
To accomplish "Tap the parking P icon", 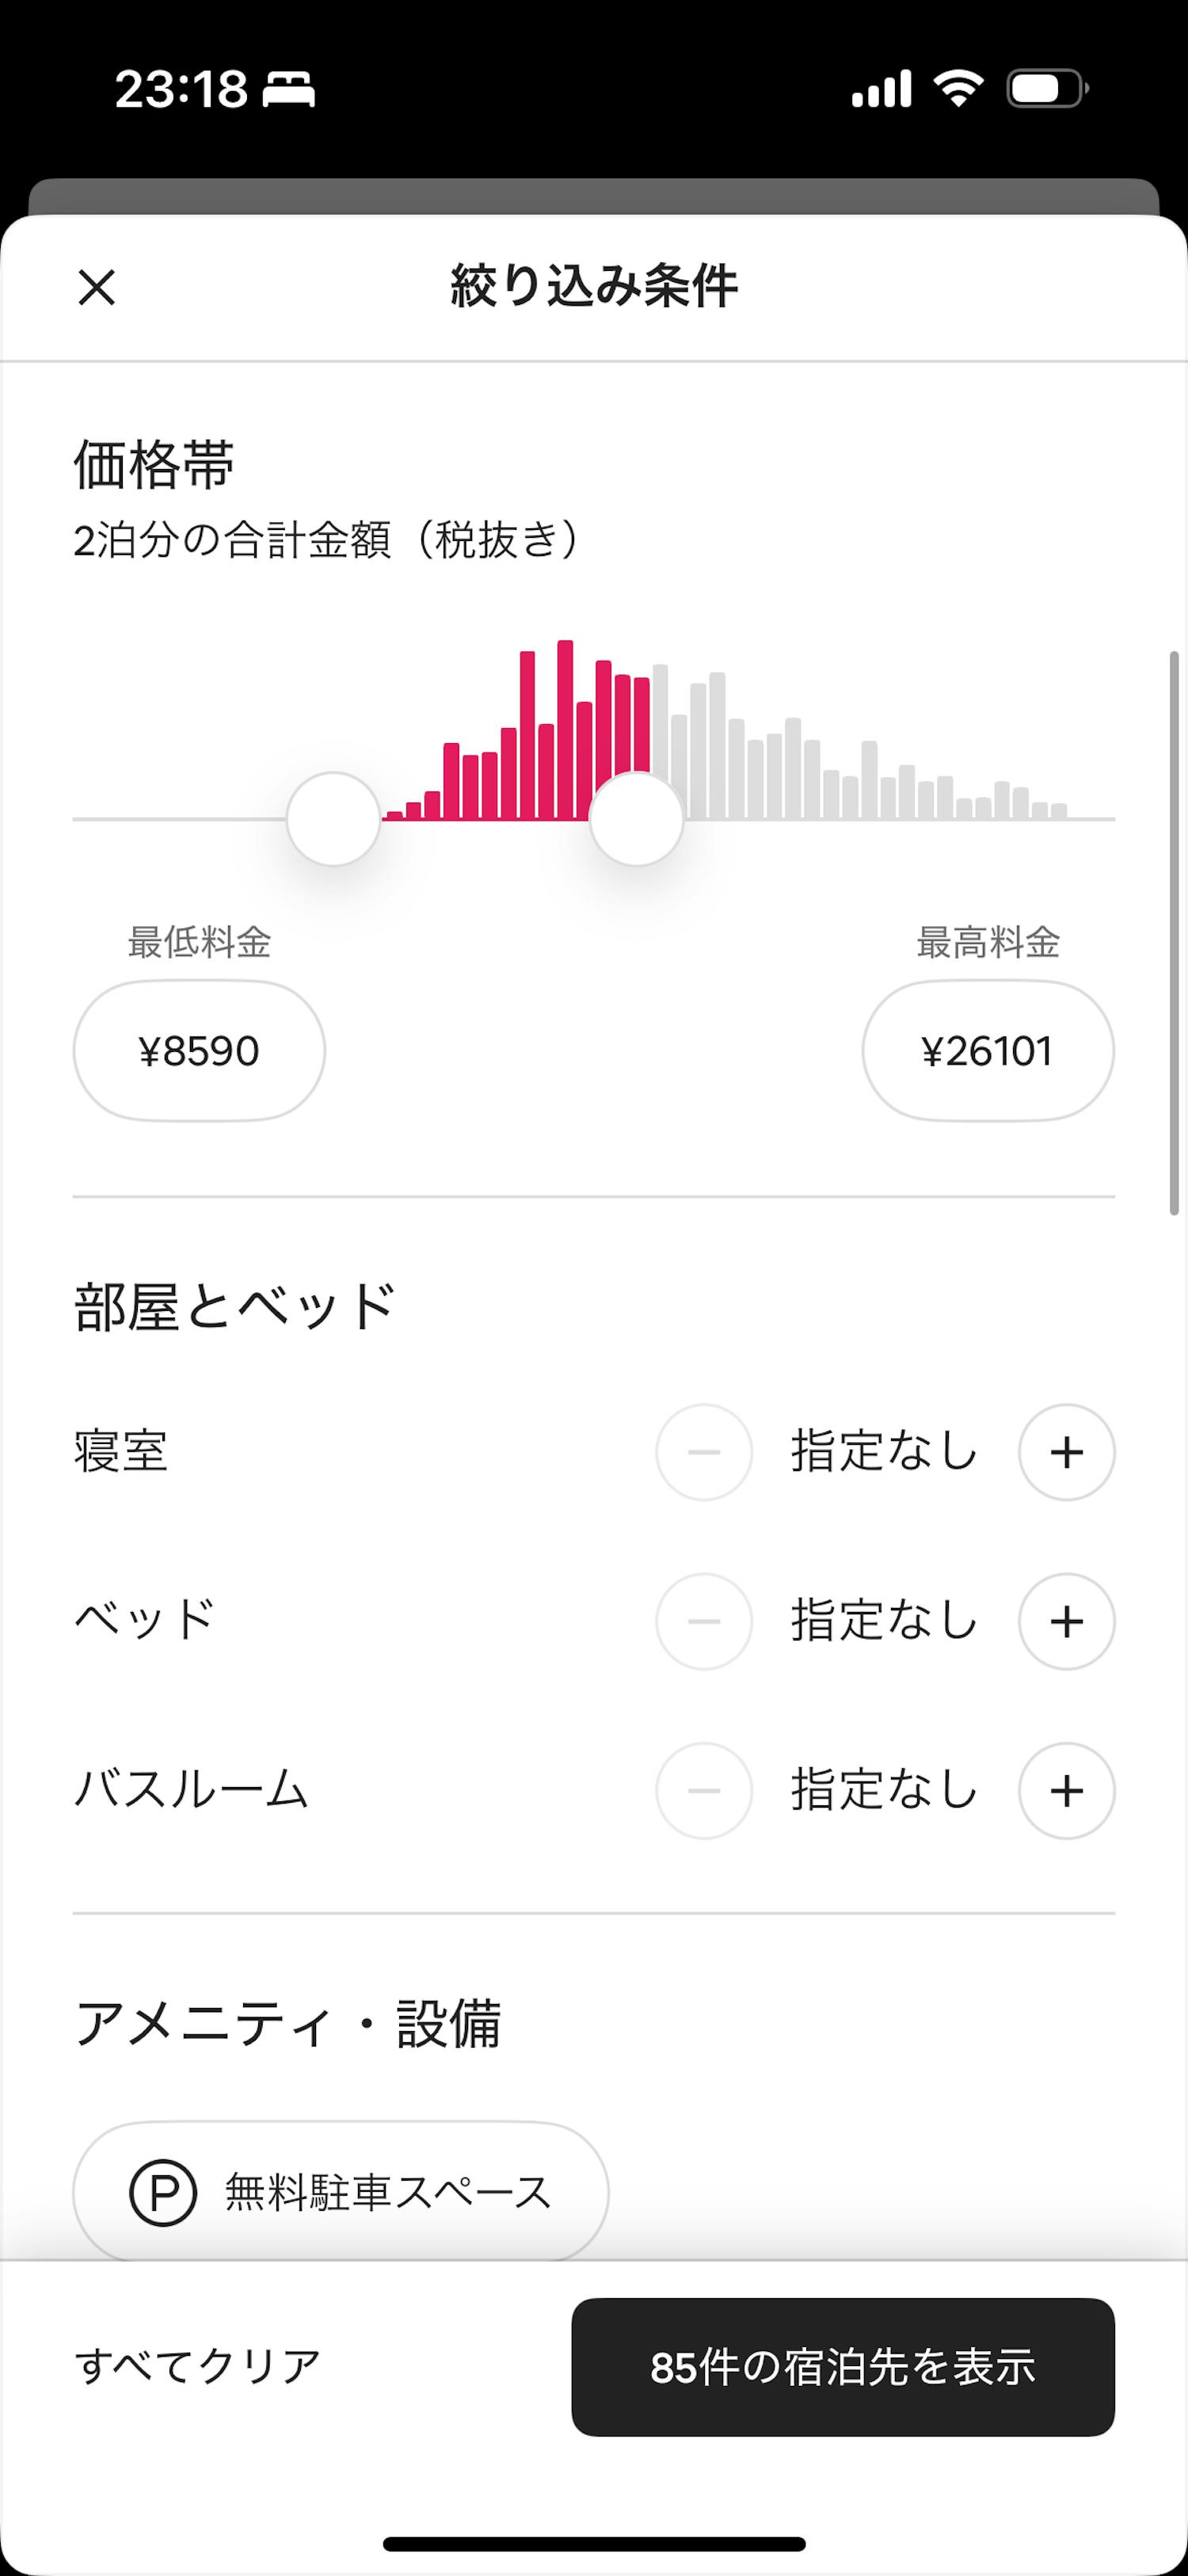I will click(x=163, y=2193).
